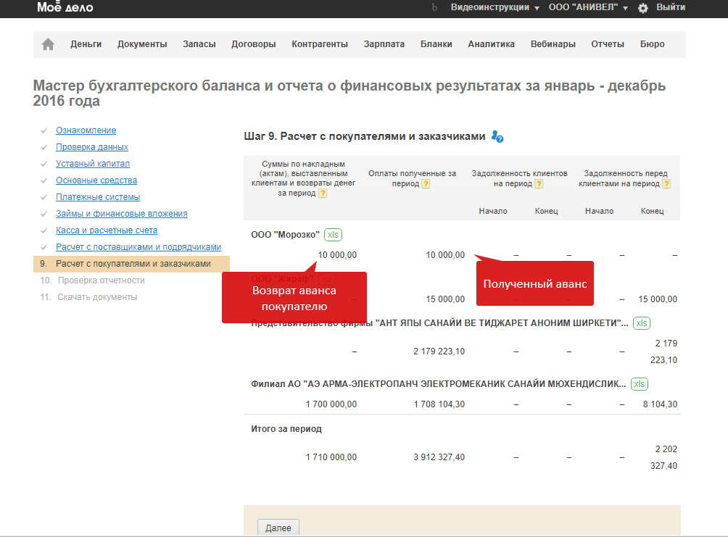The image size is (728, 537).
Task: Select step 10 Проверка отчетности
Action: [92, 280]
